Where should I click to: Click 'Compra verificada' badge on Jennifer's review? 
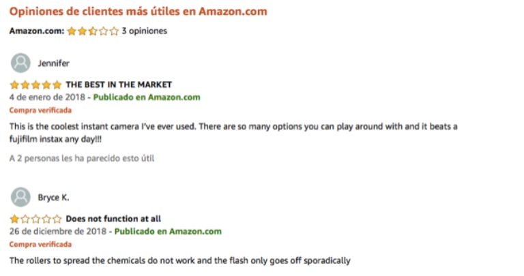tap(40, 110)
